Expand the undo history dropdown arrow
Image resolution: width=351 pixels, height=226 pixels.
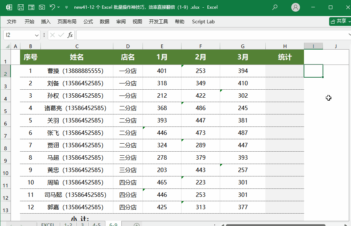[x=59, y=7]
